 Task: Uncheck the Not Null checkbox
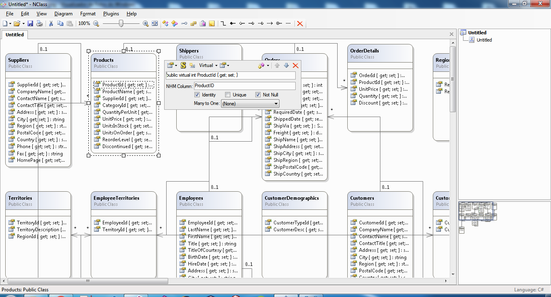[x=258, y=95]
